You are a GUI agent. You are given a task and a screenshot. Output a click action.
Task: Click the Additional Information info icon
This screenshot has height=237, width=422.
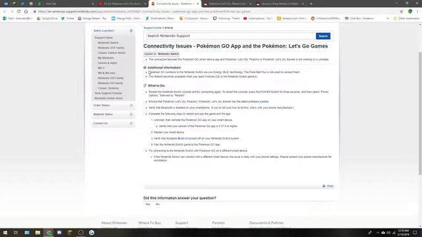(x=145, y=68)
